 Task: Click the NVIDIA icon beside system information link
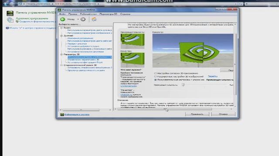point(62,114)
